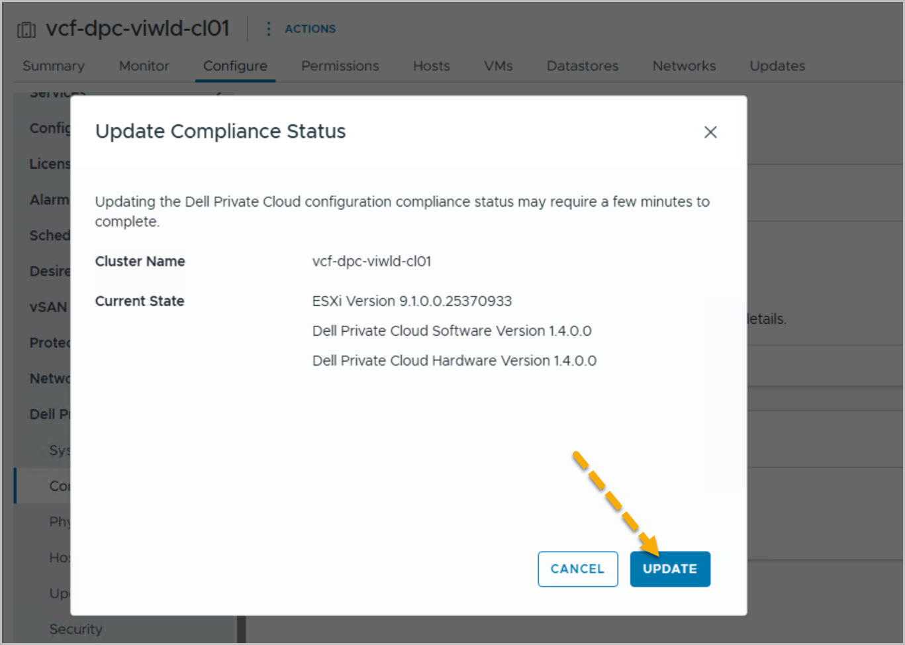This screenshot has width=905, height=645.
Task: Click Dell Private Cloud Hardware Version 1.4.0.0
Action: (454, 361)
